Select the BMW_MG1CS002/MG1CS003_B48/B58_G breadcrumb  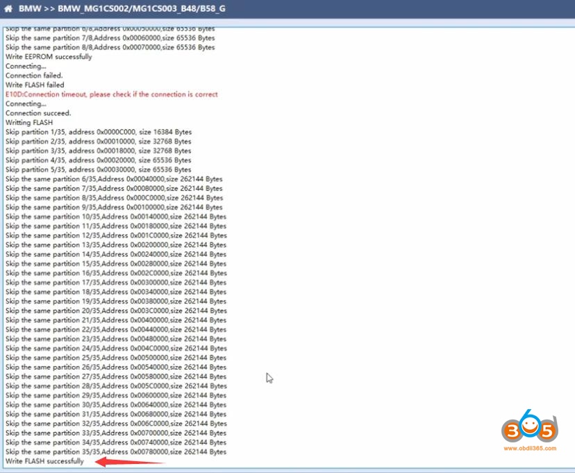[x=142, y=8]
